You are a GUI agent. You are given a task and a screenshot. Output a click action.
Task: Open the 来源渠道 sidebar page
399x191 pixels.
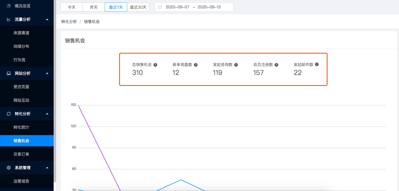tap(21, 33)
